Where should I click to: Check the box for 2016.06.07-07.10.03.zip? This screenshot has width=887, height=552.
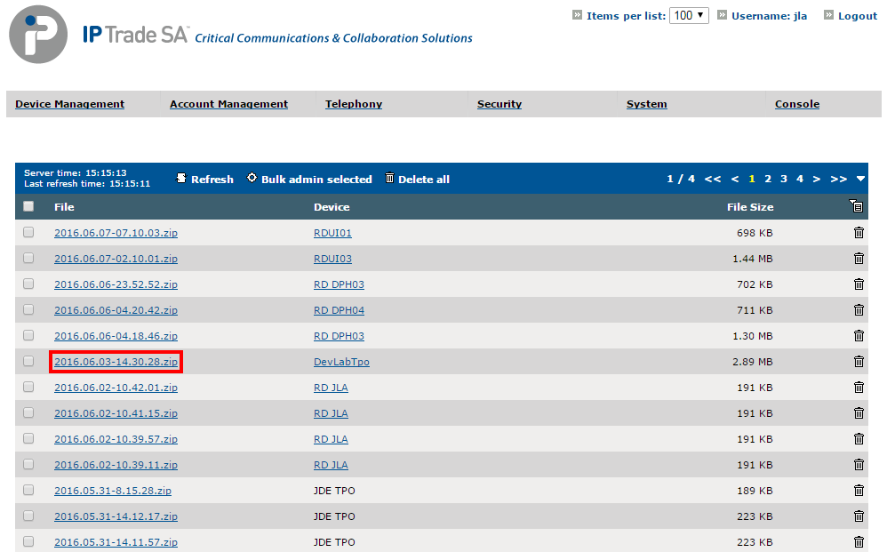point(28,232)
